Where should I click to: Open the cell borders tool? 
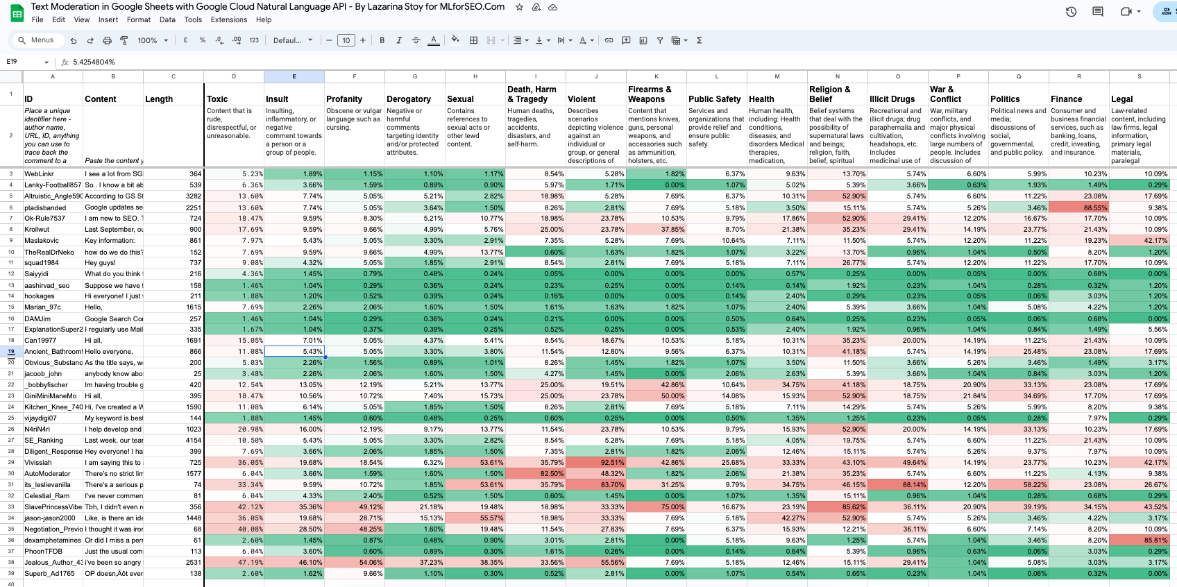[x=474, y=40]
